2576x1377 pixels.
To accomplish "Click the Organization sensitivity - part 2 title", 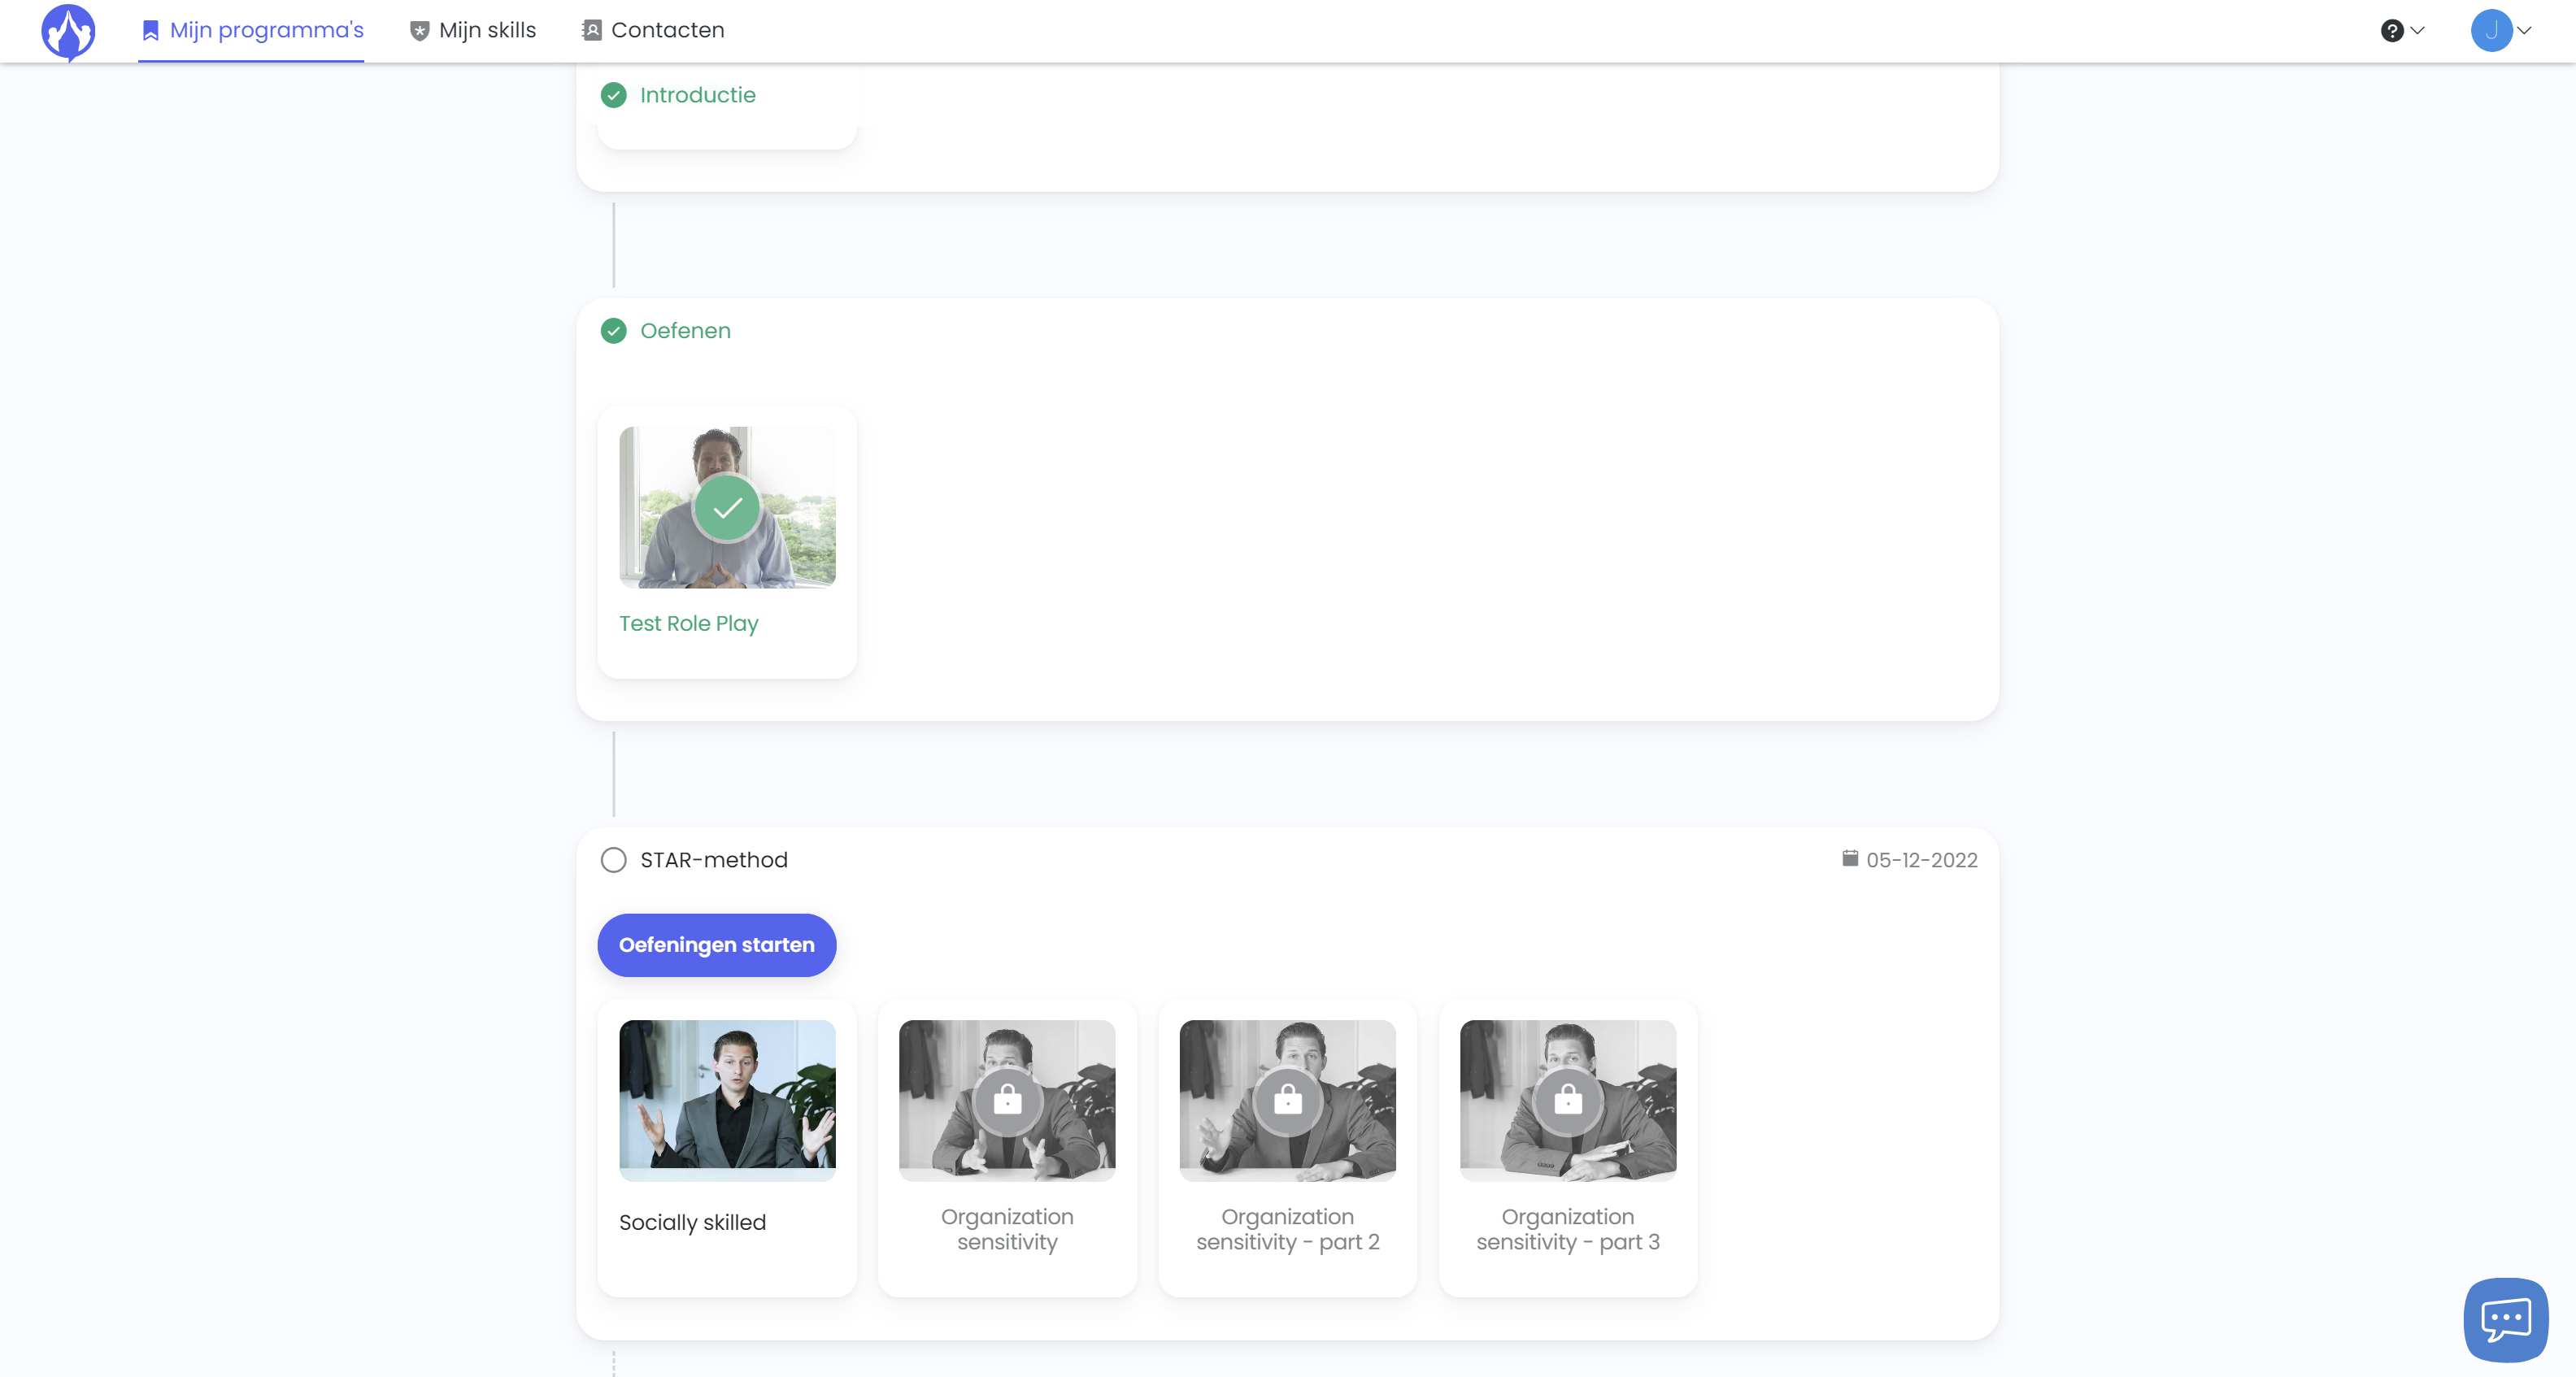I will pyautogui.click(x=1288, y=1229).
